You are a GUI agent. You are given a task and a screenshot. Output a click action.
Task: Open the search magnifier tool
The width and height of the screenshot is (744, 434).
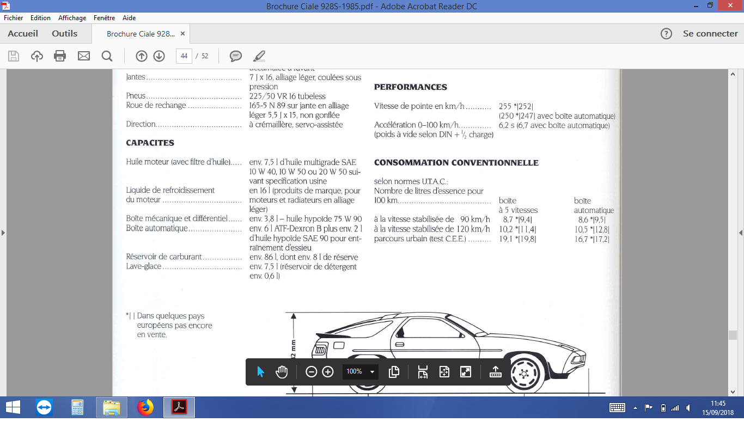107,56
